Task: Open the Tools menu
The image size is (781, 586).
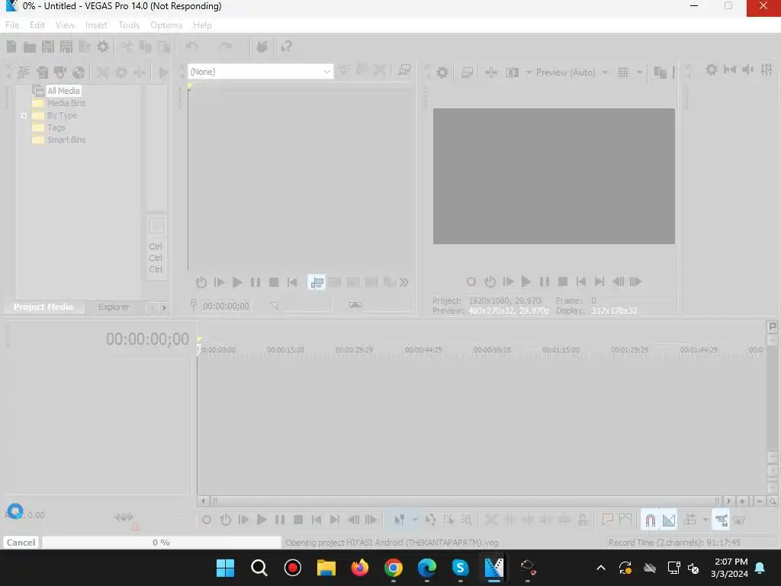Action: [129, 25]
